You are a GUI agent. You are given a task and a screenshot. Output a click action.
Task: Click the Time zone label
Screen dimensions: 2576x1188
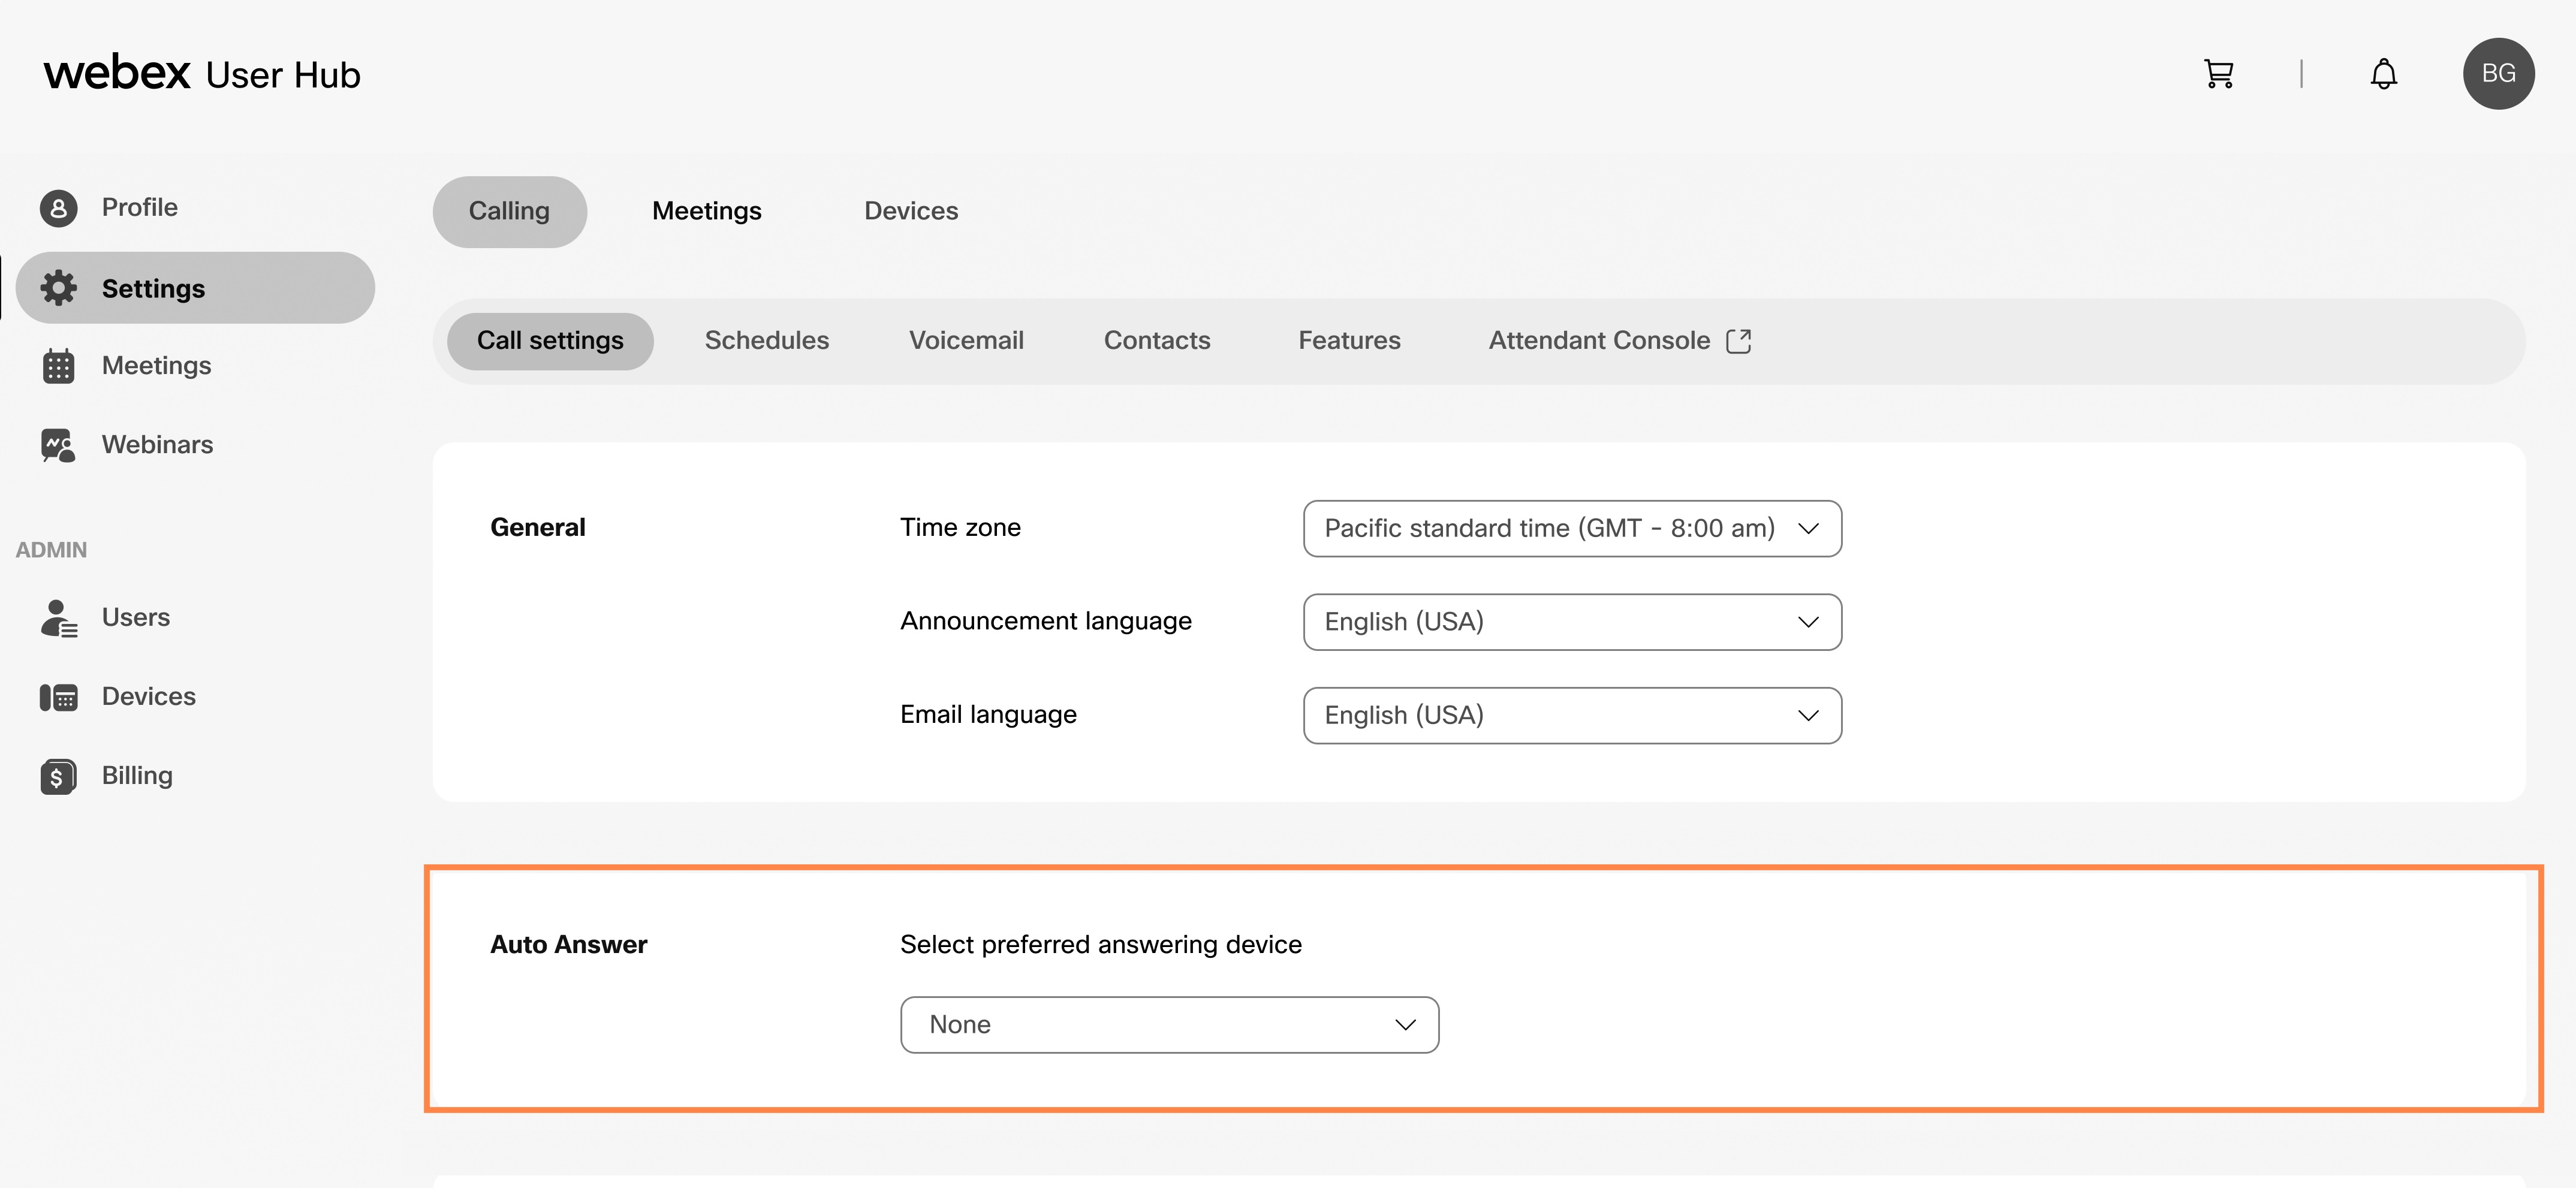[960, 527]
